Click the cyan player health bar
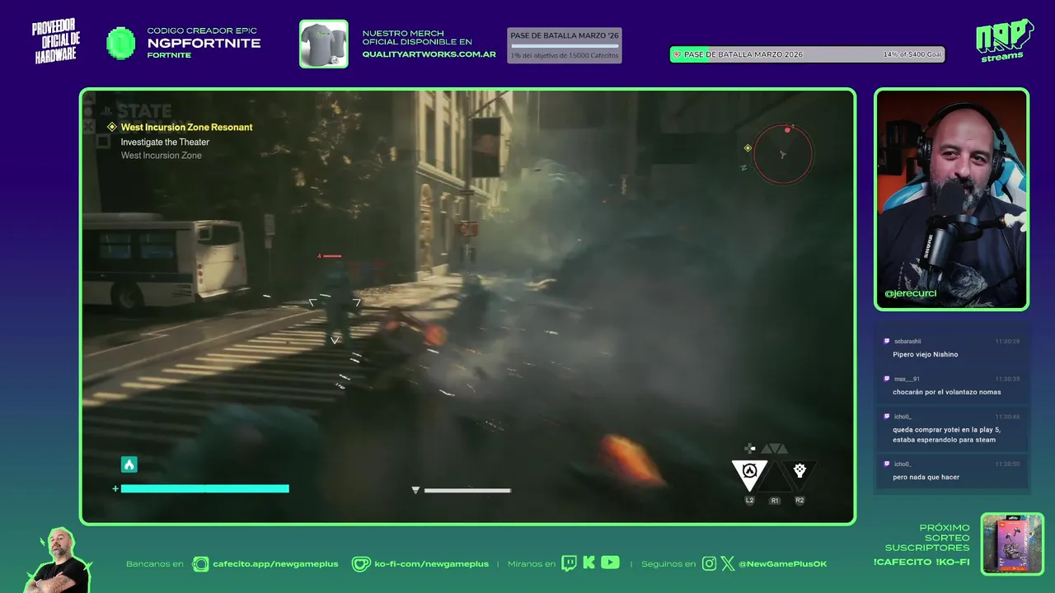Image resolution: width=1055 pixels, height=593 pixels. 205,488
